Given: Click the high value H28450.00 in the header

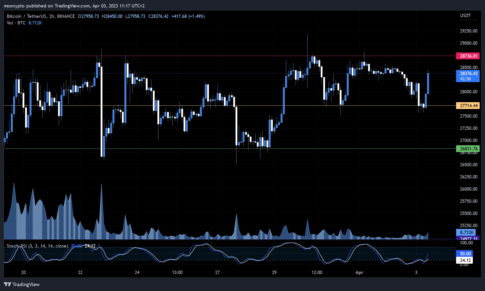Looking at the screenshot, I should click(x=112, y=16).
